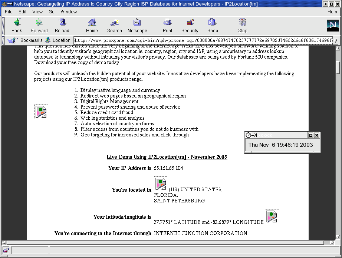Click the horizontal scrollbar left arrow

[4, 242]
